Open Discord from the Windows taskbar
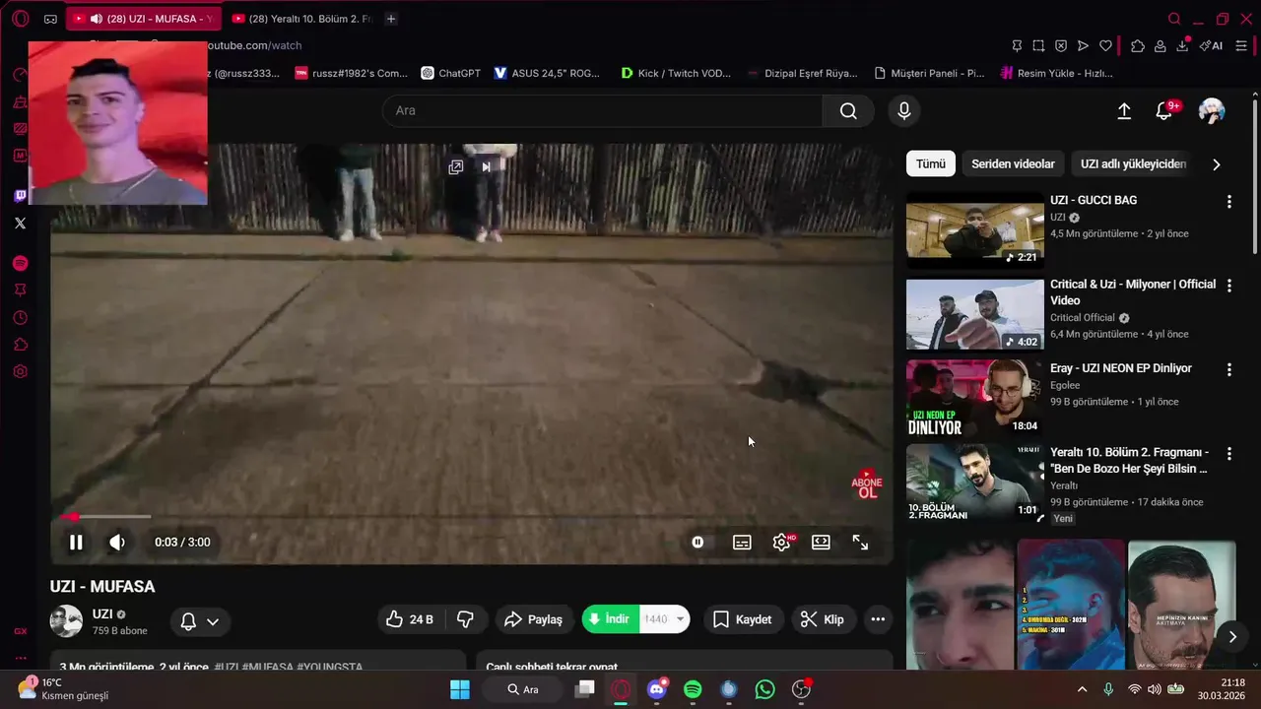 [x=657, y=689]
